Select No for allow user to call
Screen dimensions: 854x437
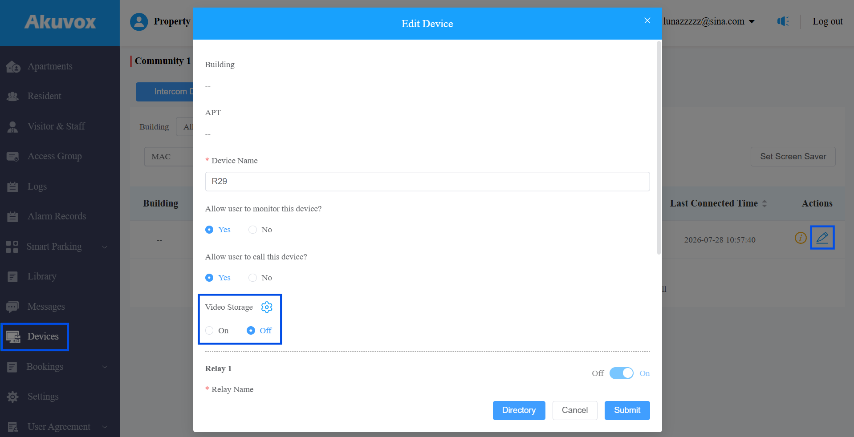tap(260, 278)
